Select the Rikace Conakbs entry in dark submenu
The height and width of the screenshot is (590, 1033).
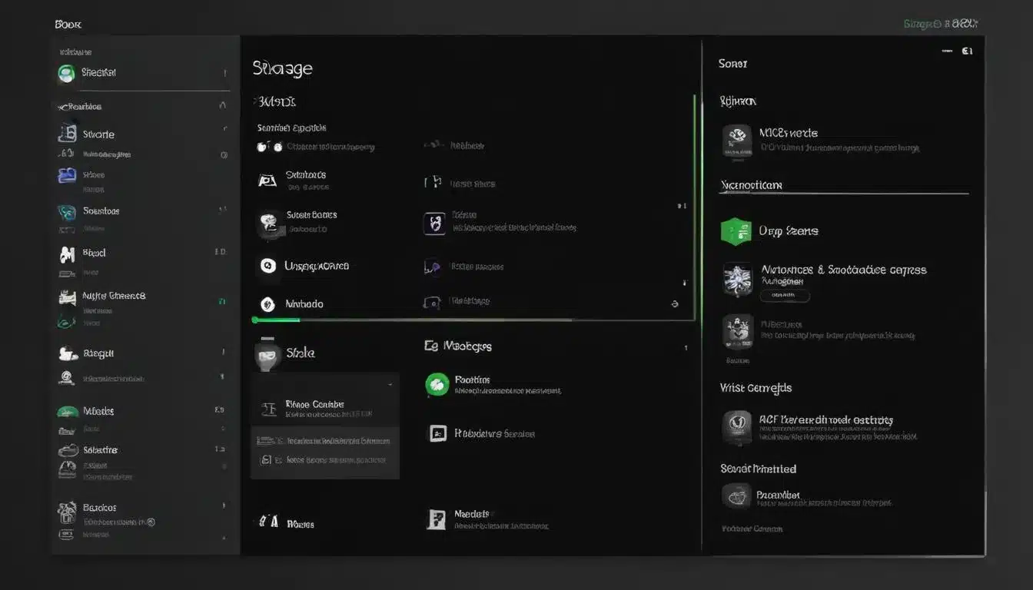coord(314,405)
